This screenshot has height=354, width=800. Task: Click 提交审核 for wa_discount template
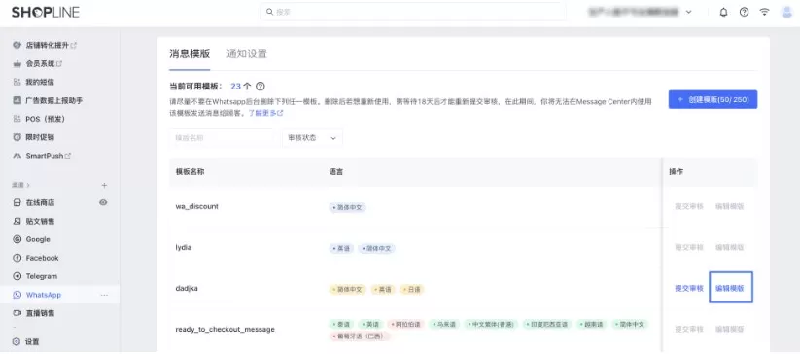pos(689,206)
